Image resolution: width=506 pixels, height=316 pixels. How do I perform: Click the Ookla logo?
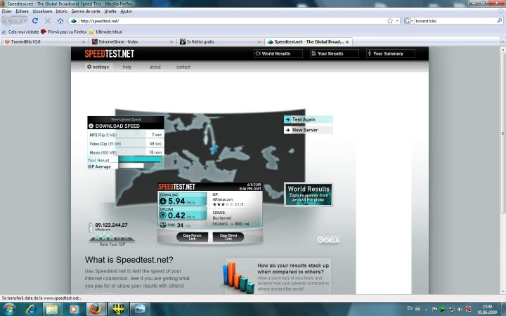[328, 239]
